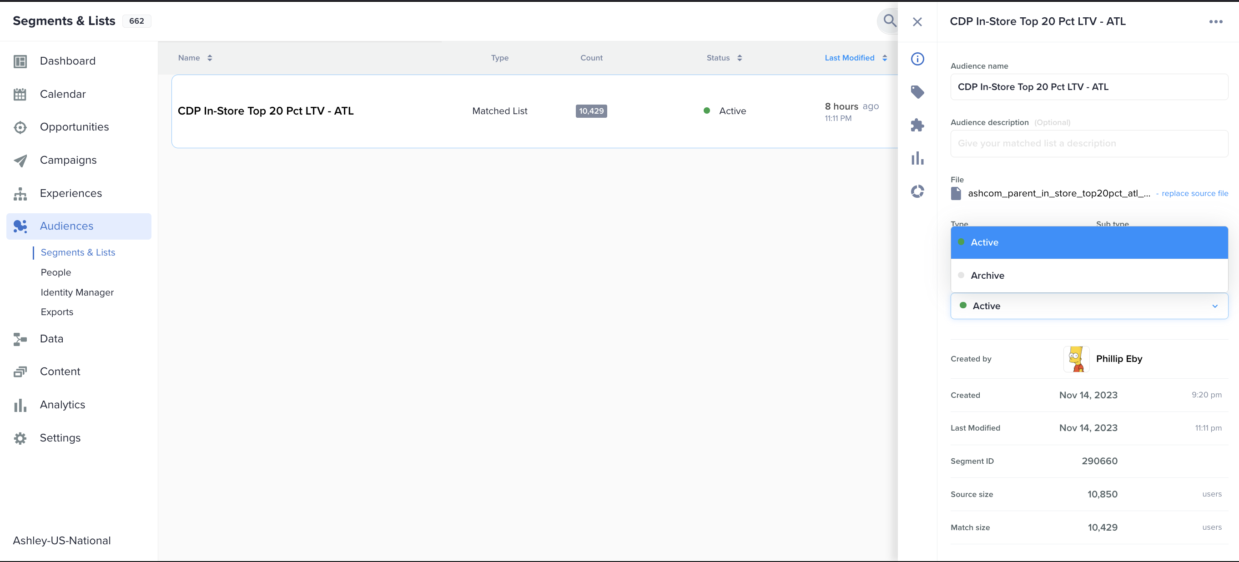Click the file document icon
The width and height of the screenshot is (1239, 562).
[x=956, y=193]
